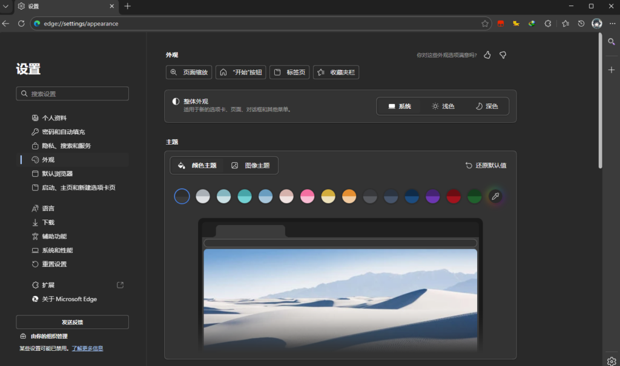Image resolution: width=620 pixels, height=366 pixels.
Task: Click the red Tampermonkey extension icon
Action: (501, 24)
